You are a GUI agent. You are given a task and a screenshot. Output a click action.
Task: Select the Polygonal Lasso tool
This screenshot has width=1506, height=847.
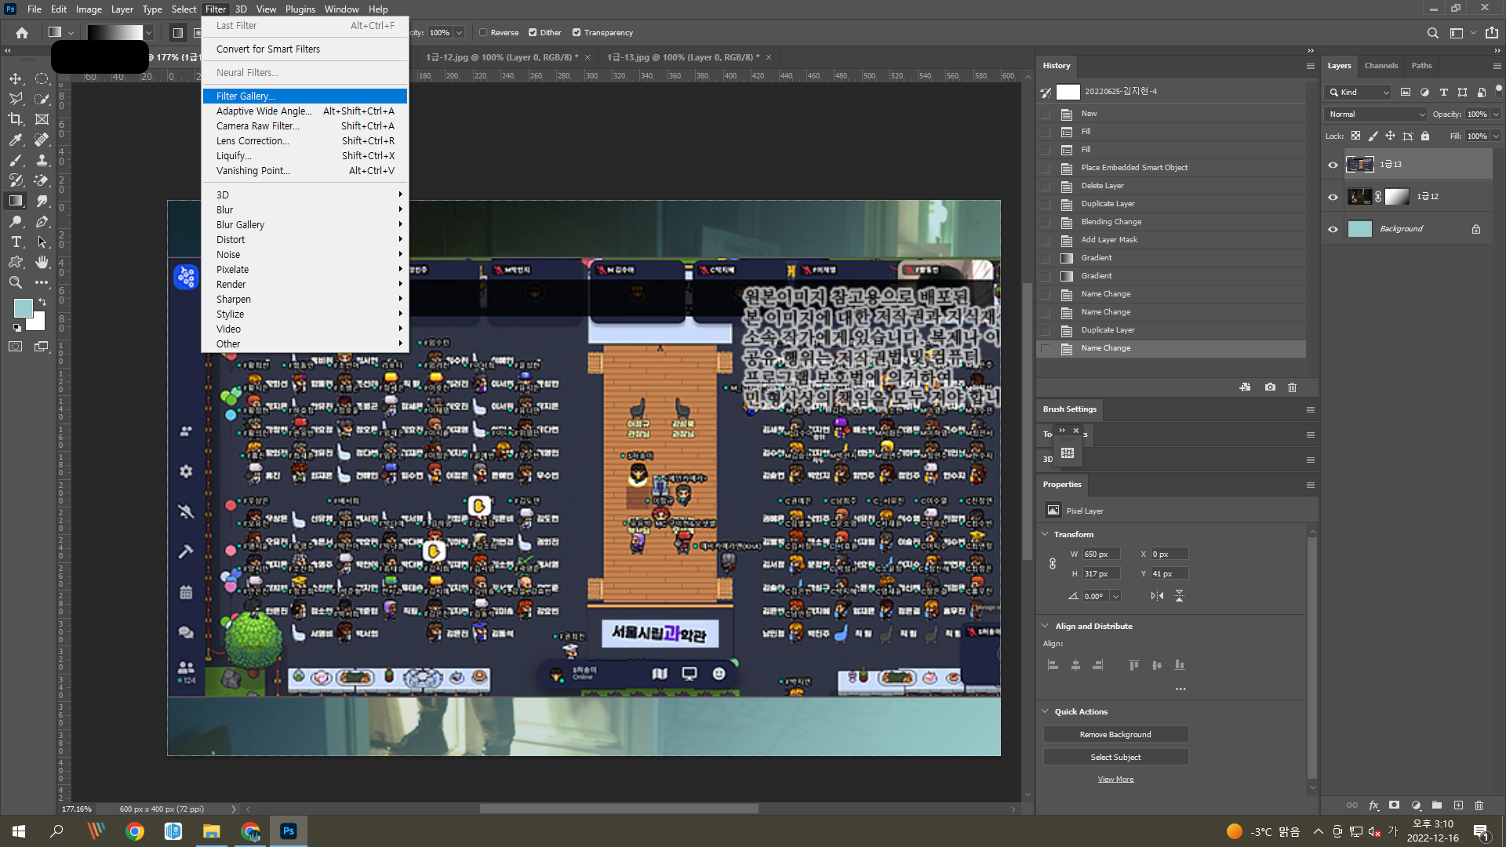pos(15,99)
